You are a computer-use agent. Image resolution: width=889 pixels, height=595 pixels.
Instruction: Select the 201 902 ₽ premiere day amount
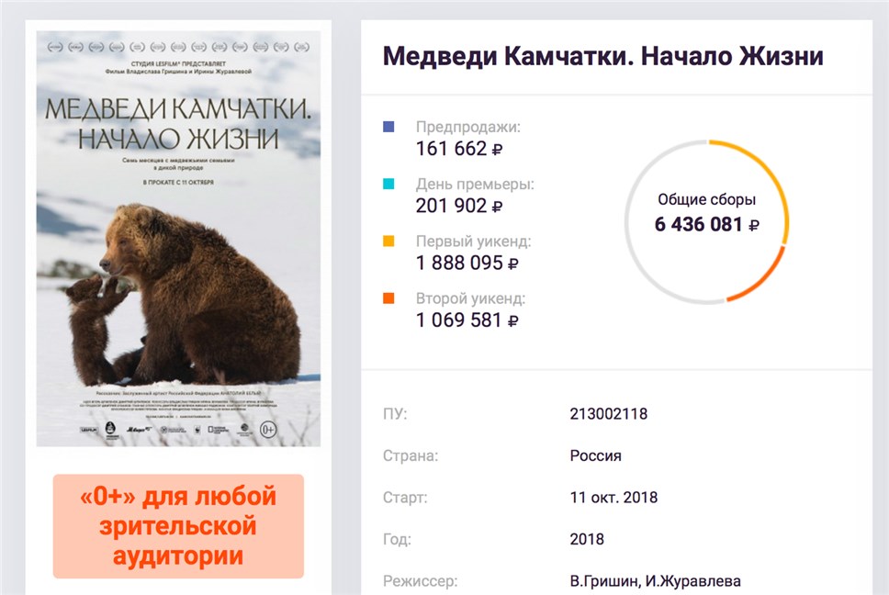click(459, 206)
